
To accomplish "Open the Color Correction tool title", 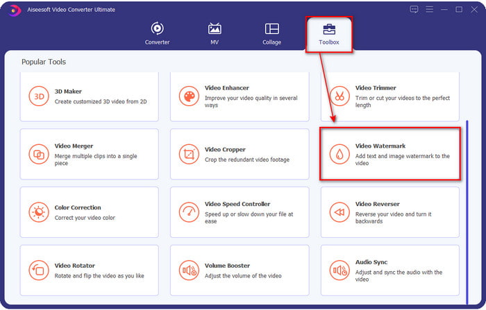I will 78,207.
